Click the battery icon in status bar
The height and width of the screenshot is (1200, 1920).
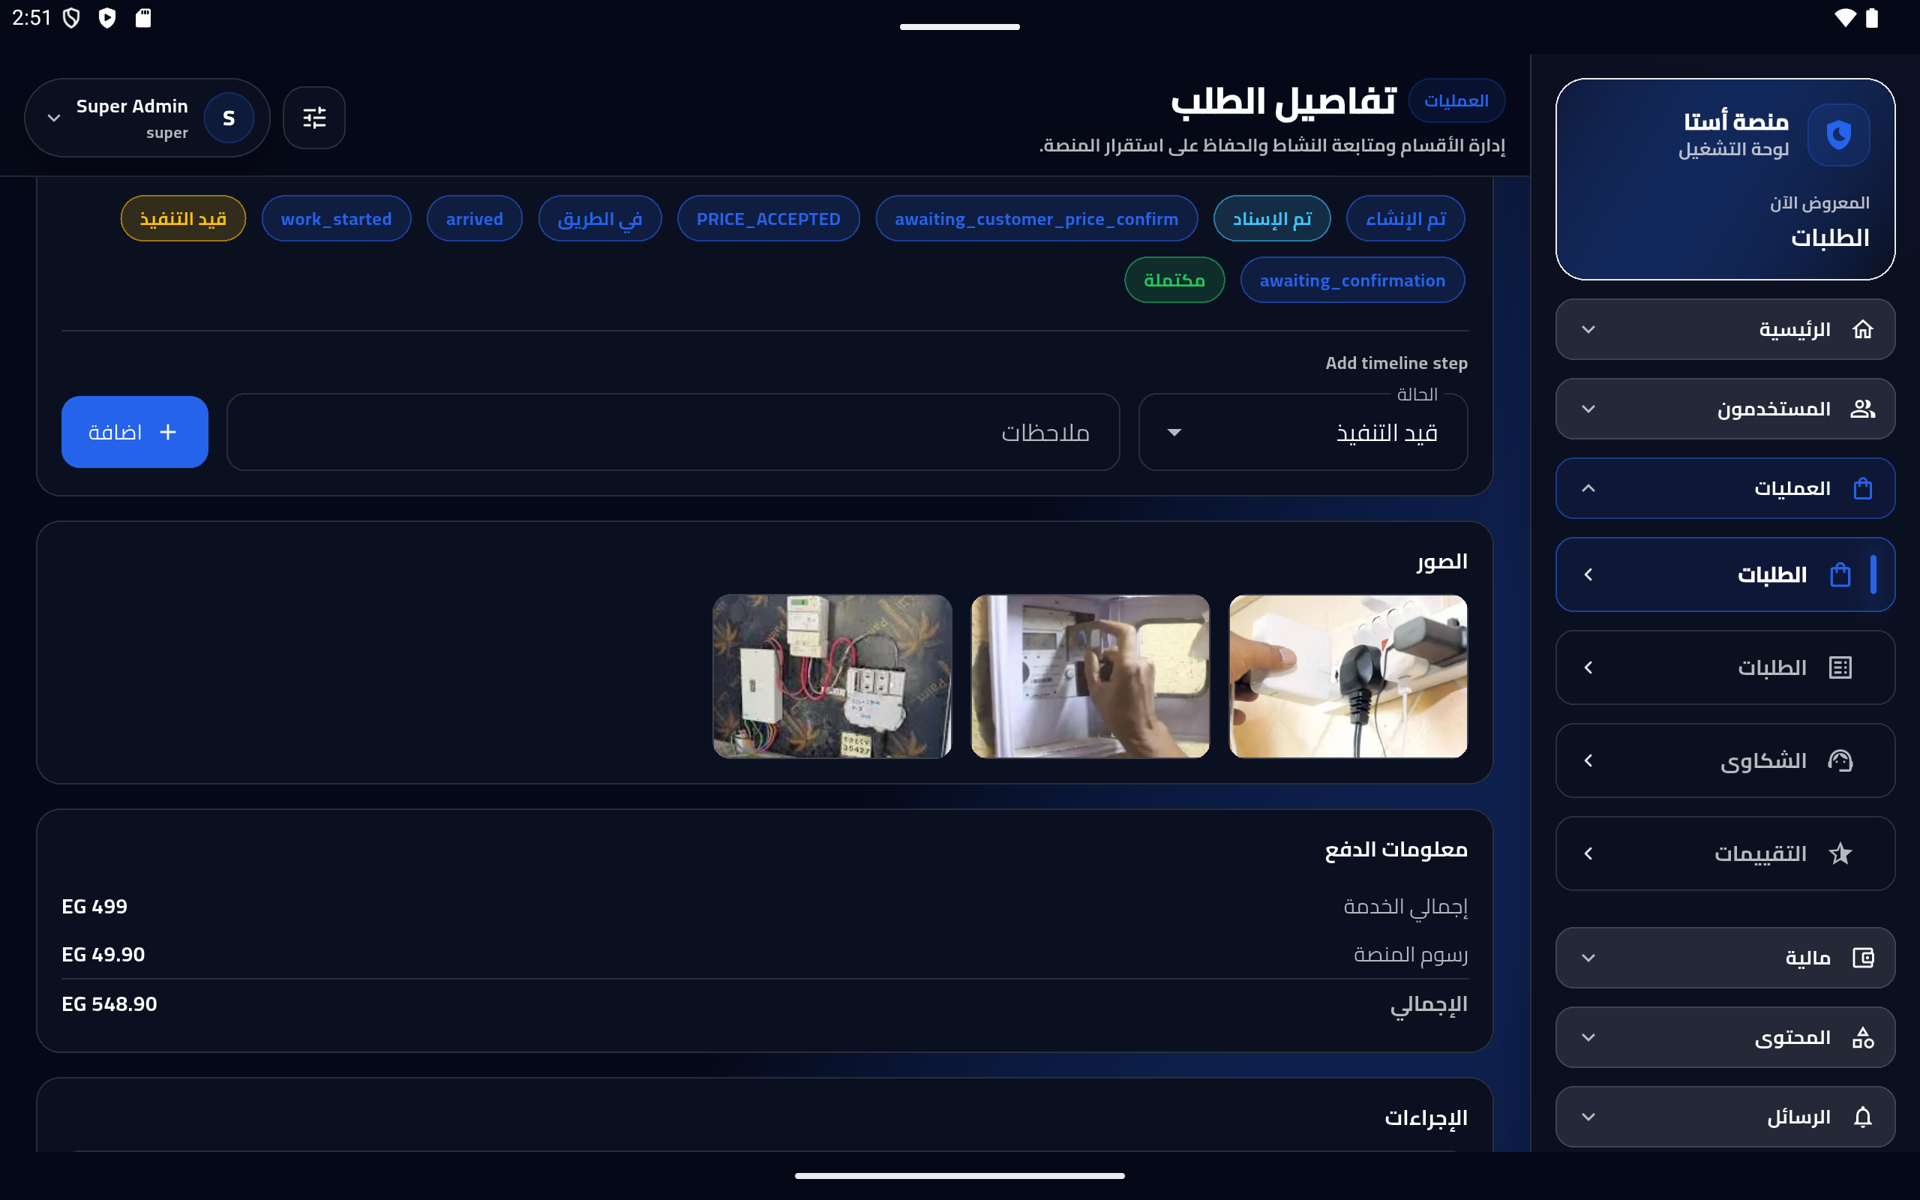[x=1873, y=17]
